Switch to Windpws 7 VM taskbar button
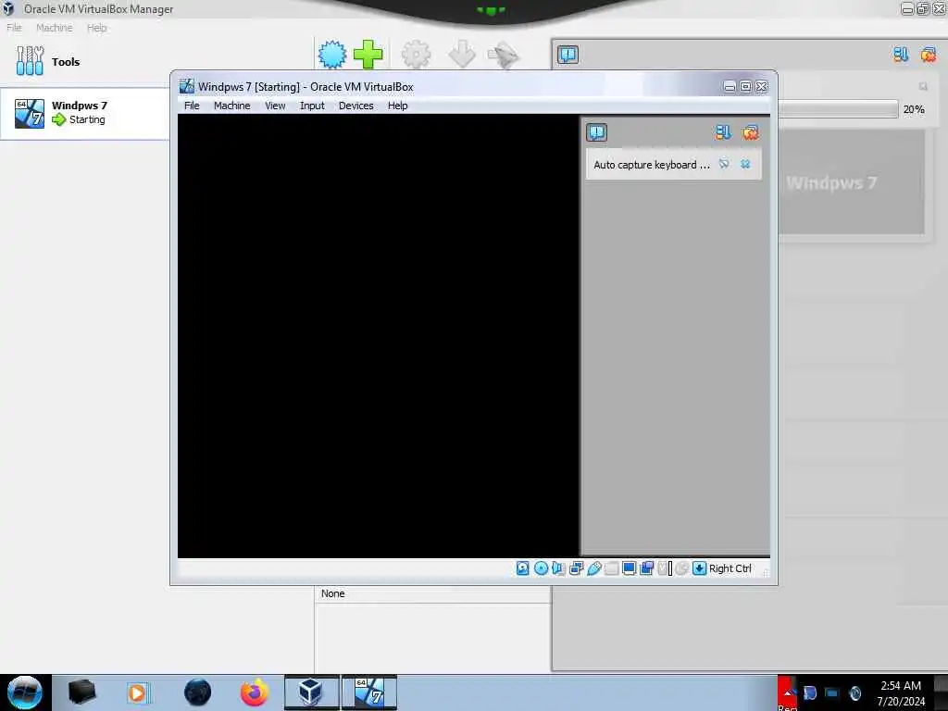This screenshot has height=711, width=948. point(368,692)
